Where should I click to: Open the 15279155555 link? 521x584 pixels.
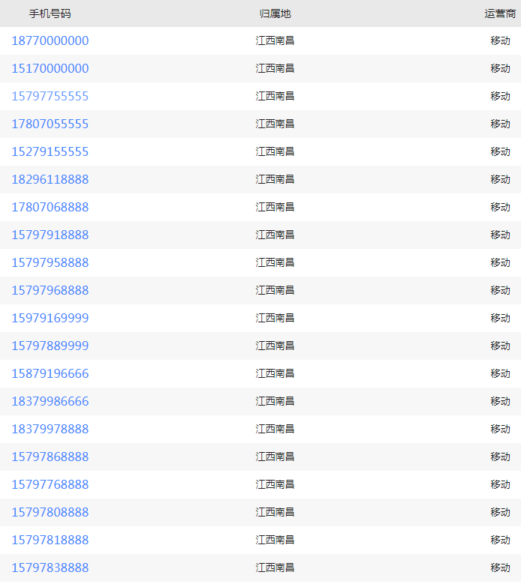pyautogui.click(x=50, y=151)
